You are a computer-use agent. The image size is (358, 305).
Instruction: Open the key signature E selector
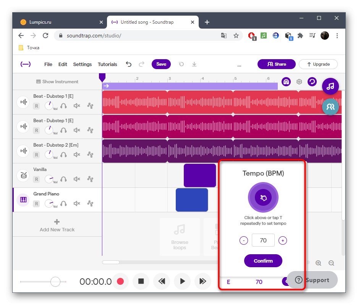coord(228,282)
